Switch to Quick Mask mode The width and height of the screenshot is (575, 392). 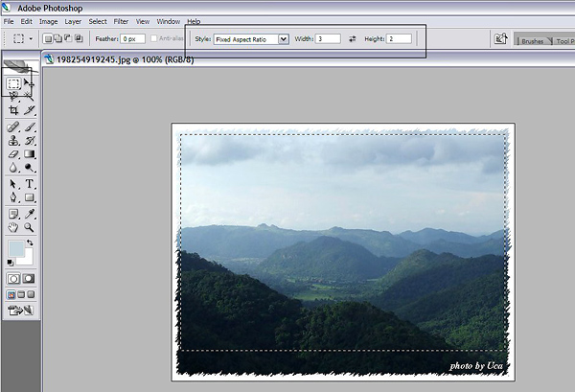point(30,278)
